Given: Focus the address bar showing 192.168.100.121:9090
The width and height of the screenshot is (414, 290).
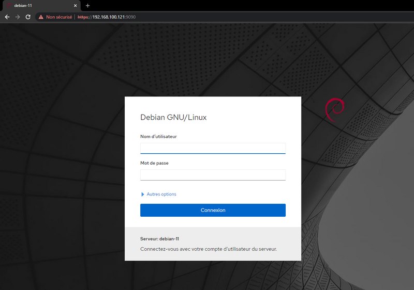Looking at the screenshot, I should [x=107, y=17].
